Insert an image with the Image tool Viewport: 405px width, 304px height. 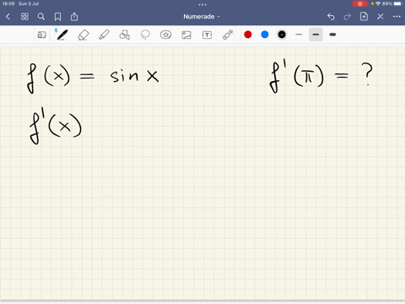tap(186, 35)
